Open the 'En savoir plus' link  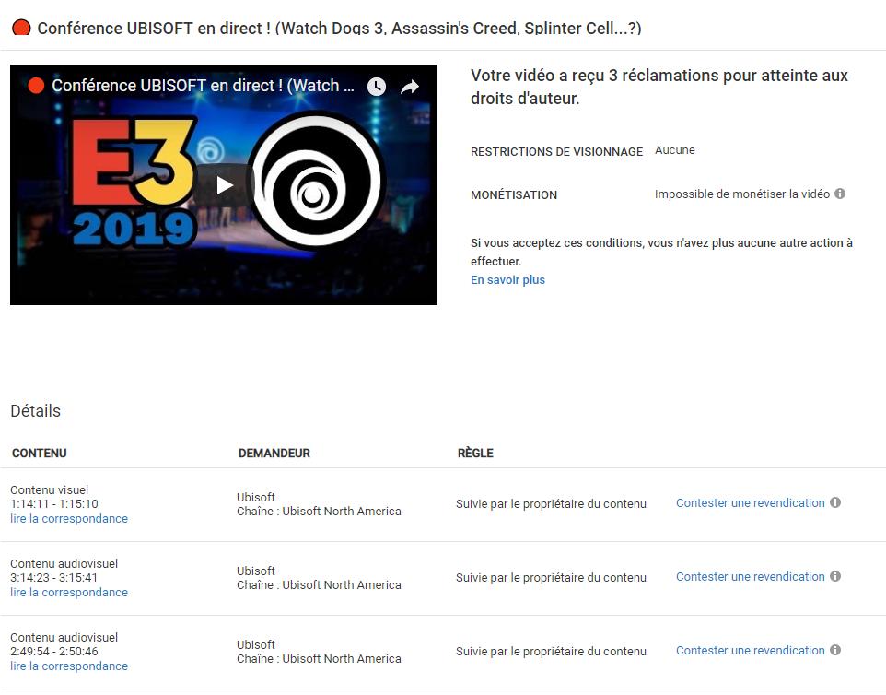click(x=507, y=279)
